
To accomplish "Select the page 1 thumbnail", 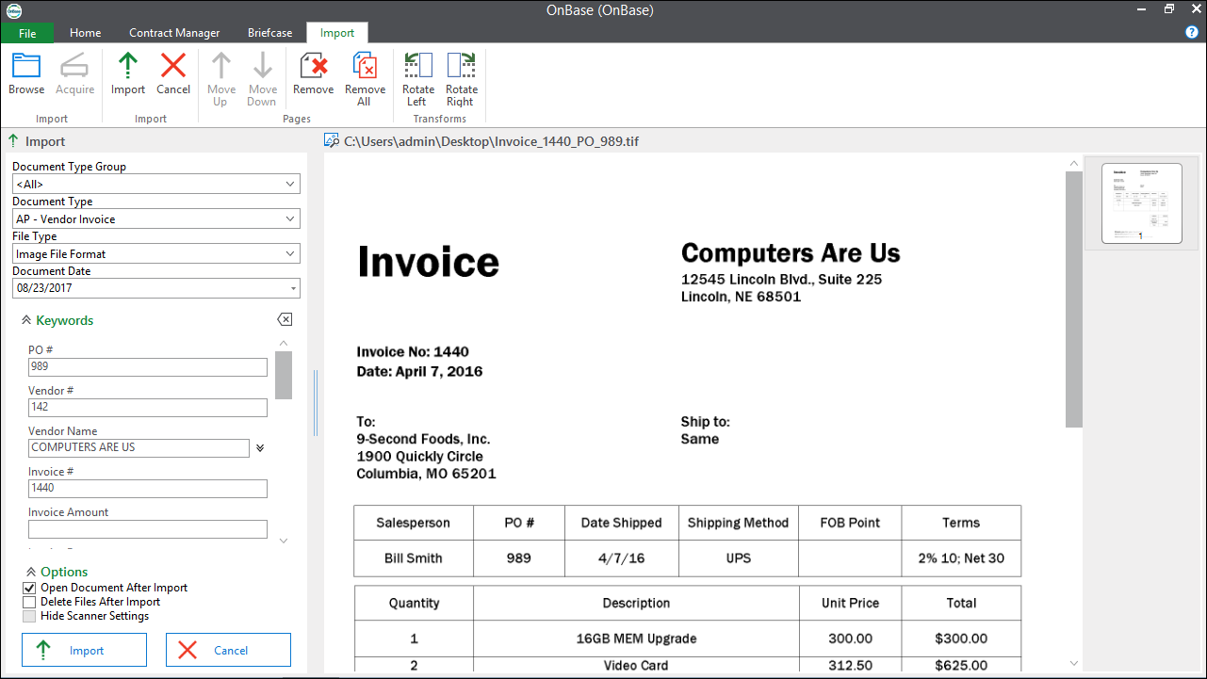I will tap(1142, 203).
